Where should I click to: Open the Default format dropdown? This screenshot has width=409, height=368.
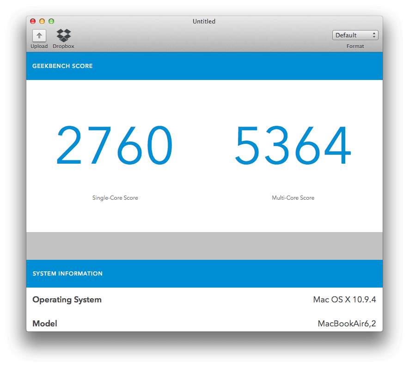[x=355, y=35]
